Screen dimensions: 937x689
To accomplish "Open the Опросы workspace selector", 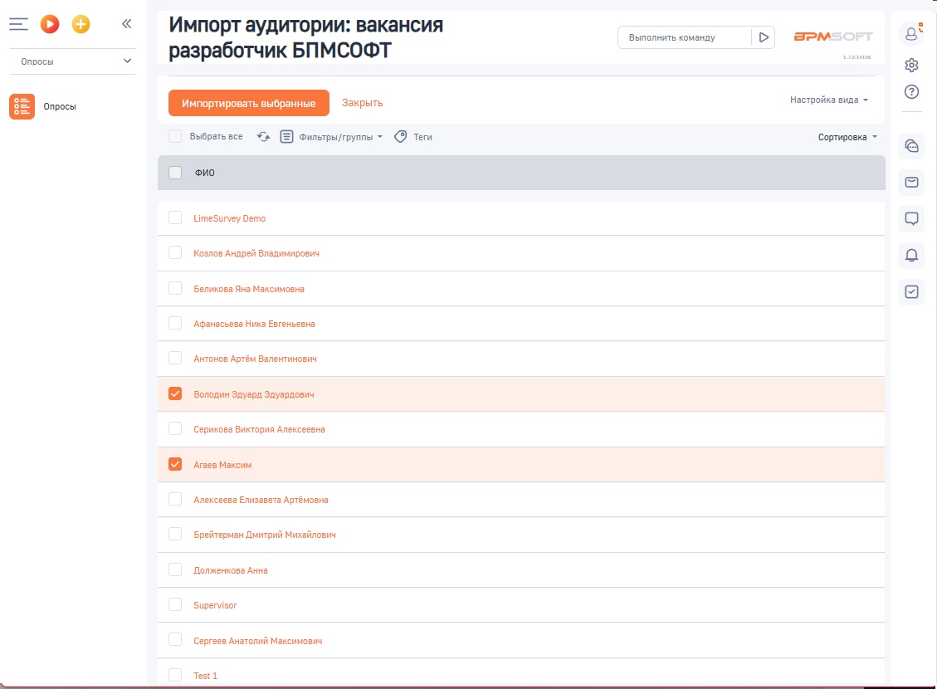I will [72, 61].
